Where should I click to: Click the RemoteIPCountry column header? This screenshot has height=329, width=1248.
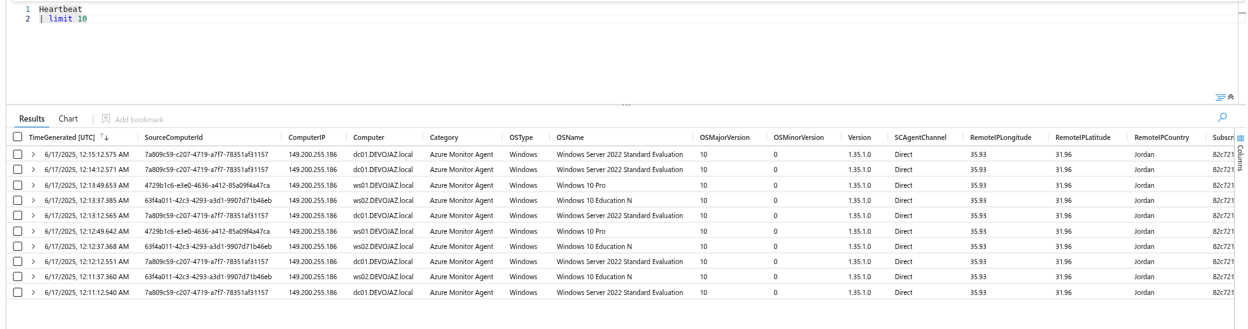click(x=1162, y=137)
